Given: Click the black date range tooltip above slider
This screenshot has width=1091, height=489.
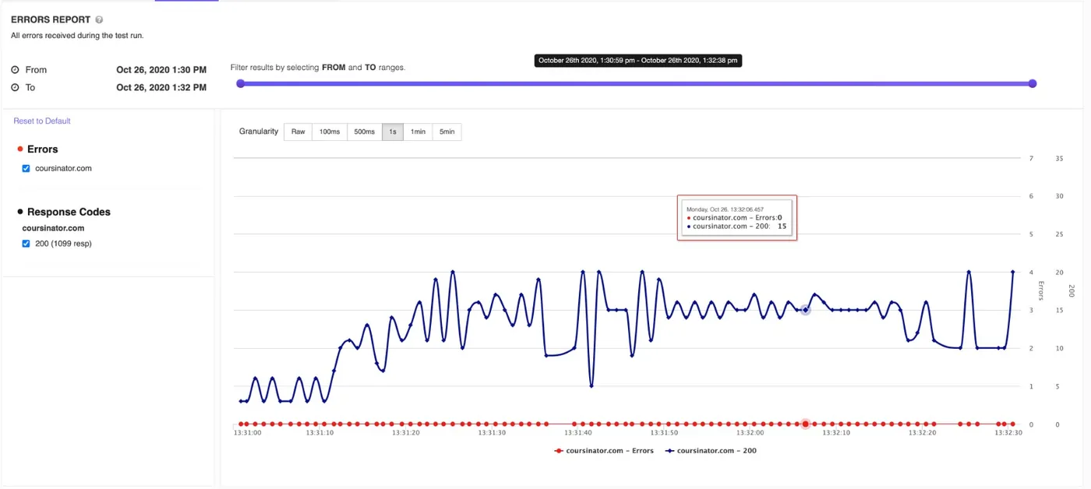Looking at the screenshot, I should pyautogui.click(x=638, y=60).
